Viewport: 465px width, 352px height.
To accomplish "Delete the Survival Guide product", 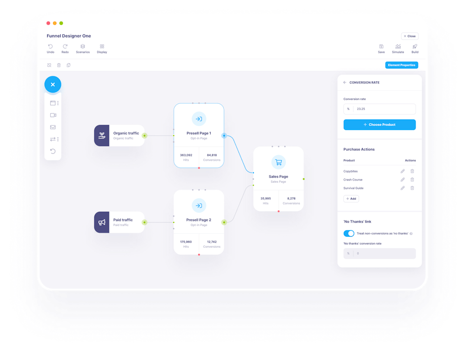I will click(x=412, y=188).
